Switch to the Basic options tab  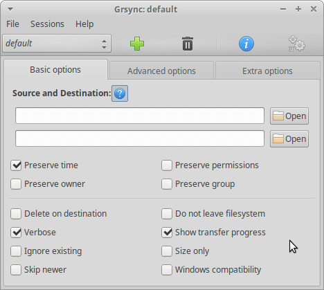55,70
